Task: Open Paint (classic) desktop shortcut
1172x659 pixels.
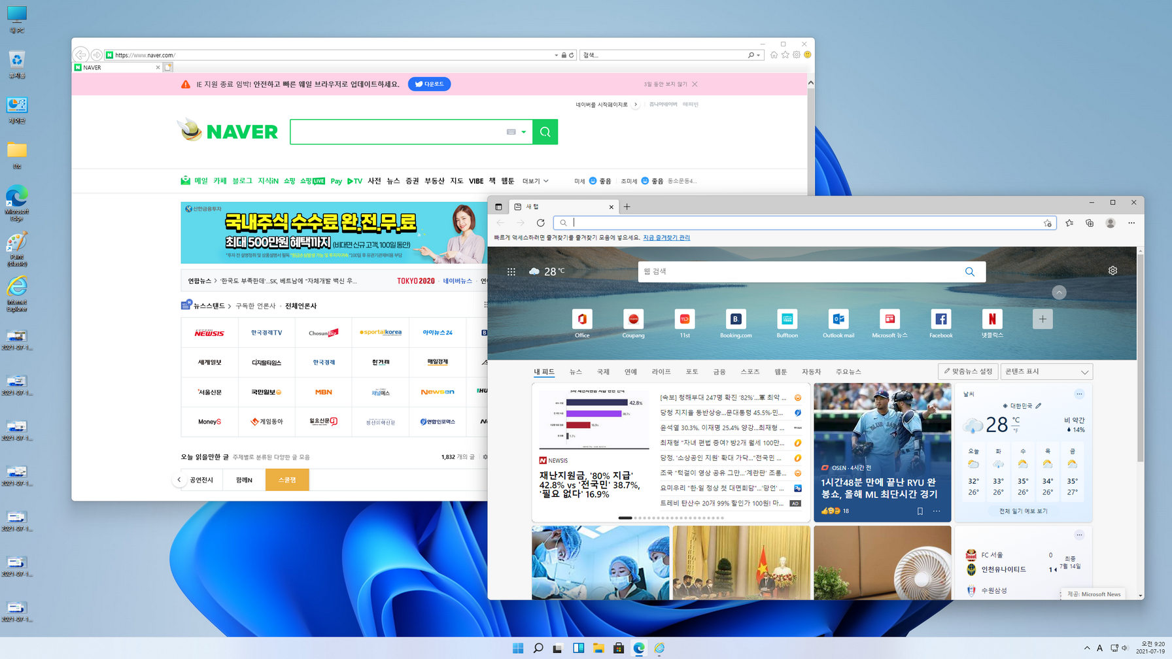Action: 16,249
